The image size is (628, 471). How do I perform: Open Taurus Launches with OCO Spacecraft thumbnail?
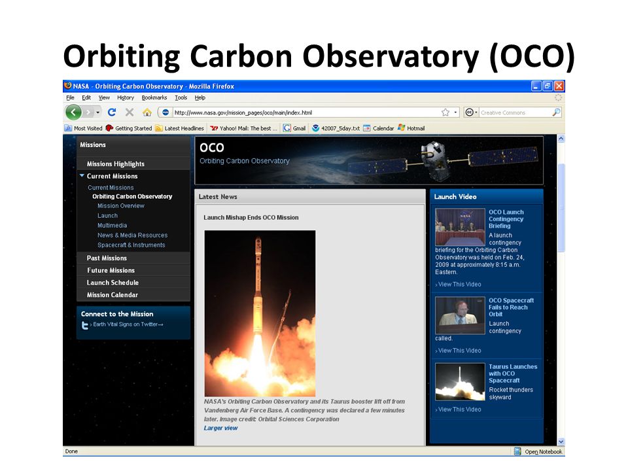(x=460, y=381)
